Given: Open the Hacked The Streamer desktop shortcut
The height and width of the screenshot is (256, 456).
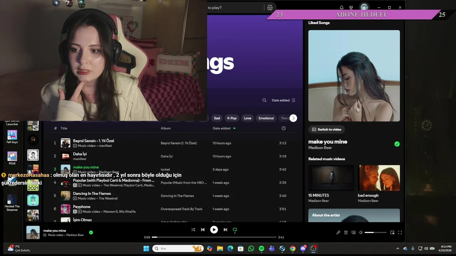Looking at the screenshot, I should (x=12, y=203).
